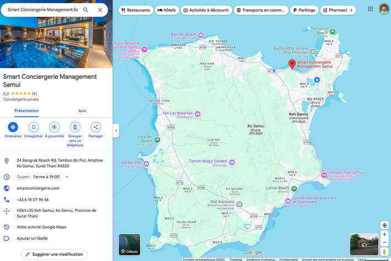This screenshot has width=391, height=261.
Task: Open Google apps grid icon
Action: pos(370,9)
